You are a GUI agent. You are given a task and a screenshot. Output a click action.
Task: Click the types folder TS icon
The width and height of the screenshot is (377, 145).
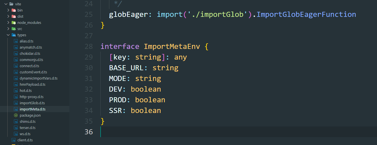point(14,35)
